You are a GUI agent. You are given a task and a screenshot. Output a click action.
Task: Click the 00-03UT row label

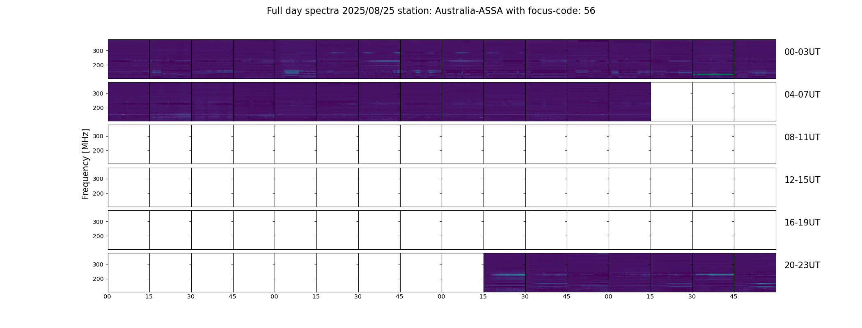tap(802, 52)
